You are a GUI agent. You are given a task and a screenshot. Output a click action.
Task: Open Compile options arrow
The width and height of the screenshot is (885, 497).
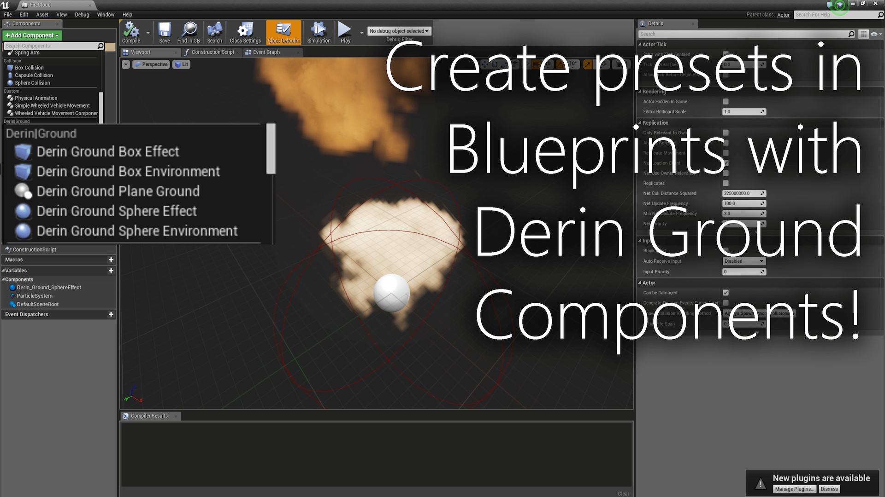[x=148, y=33]
